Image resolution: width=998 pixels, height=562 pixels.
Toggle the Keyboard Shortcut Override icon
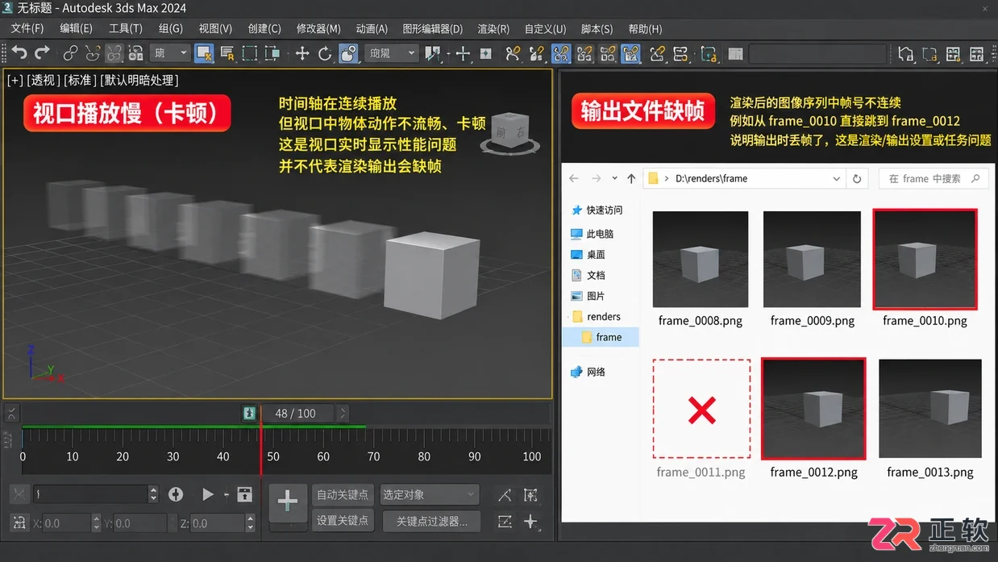point(486,53)
